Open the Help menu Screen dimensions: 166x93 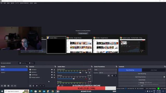pos(35,3)
